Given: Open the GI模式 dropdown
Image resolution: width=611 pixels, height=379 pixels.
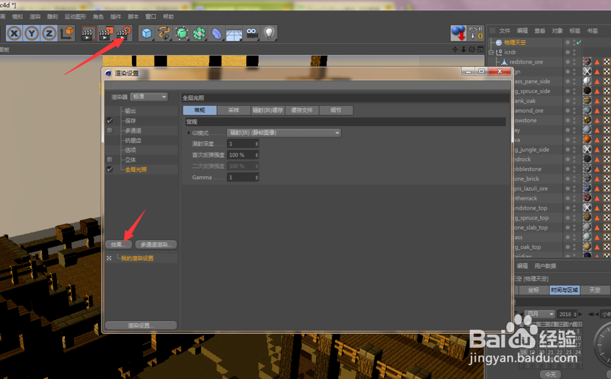Looking at the screenshot, I should coord(284,133).
